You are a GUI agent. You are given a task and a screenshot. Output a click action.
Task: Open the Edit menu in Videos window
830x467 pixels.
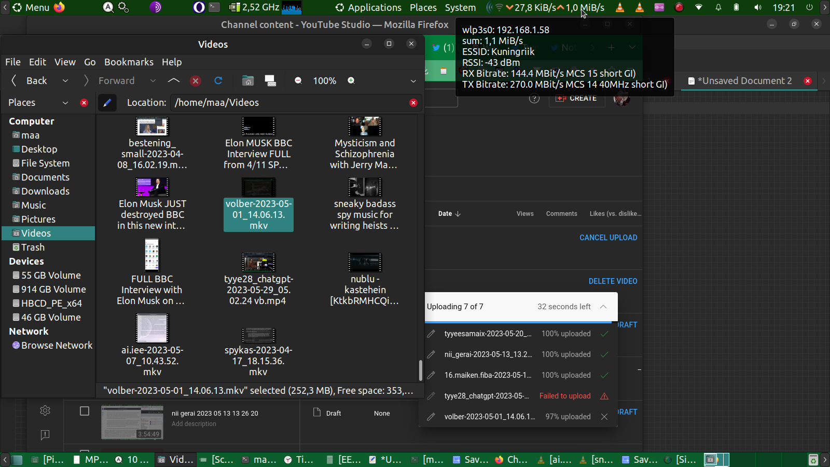[x=37, y=62]
